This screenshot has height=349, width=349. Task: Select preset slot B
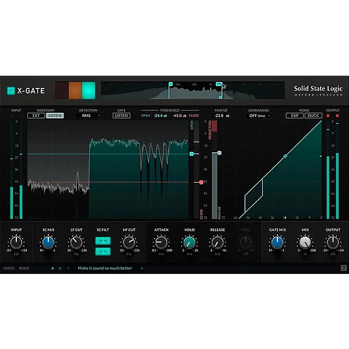pyautogui.click(x=60, y=268)
